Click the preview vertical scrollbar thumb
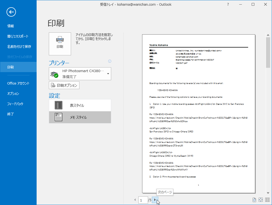This screenshot has height=205, width=272. coord(268,52)
